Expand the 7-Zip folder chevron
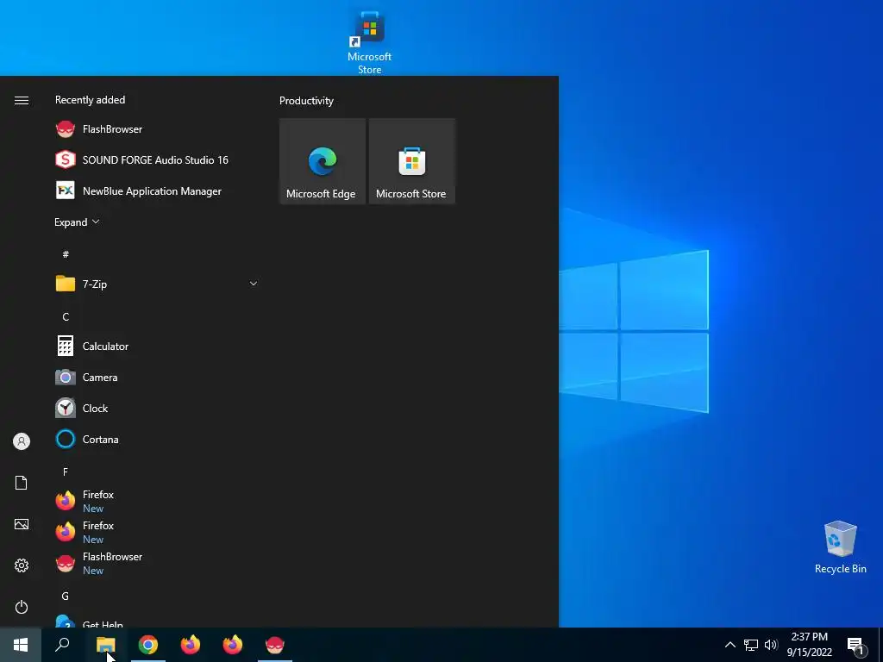Viewport: 883px width, 662px height. (x=254, y=284)
